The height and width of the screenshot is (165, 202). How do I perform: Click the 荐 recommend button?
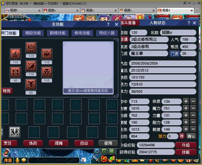pyautogui.click(x=182, y=136)
